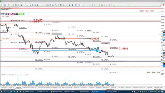
Task: Open the New Chart toolbar icon
Action: (2, 5)
